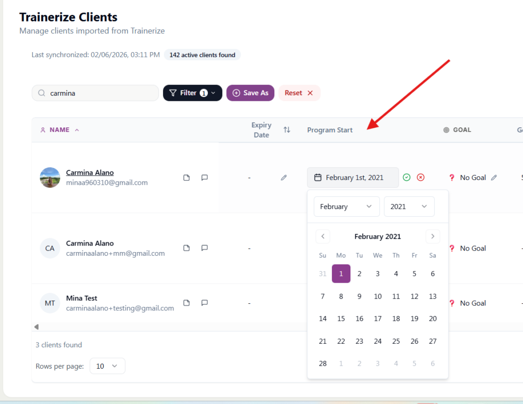Open the Filter dropdown
This screenshot has width=523, height=404.
[x=193, y=93]
